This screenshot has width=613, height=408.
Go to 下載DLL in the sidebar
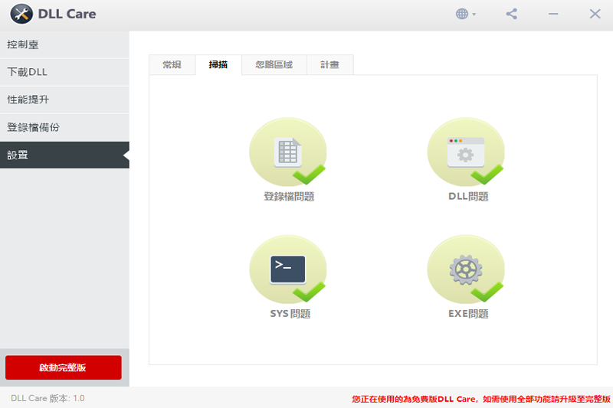[64, 72]
